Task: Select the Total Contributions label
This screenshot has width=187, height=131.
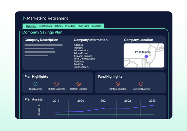Action: (x=84, y=59)
